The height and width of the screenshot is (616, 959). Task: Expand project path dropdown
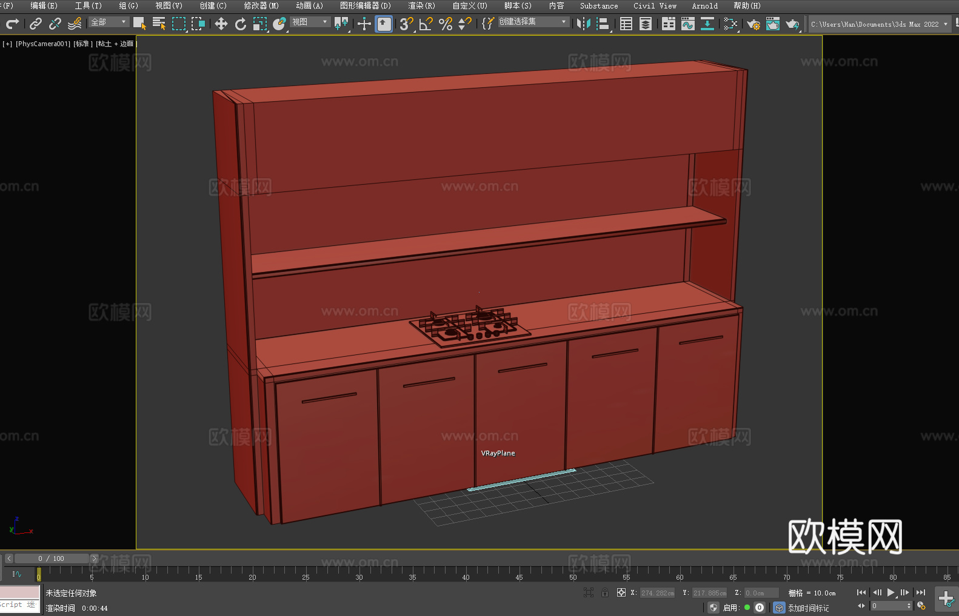coord(946,24)
